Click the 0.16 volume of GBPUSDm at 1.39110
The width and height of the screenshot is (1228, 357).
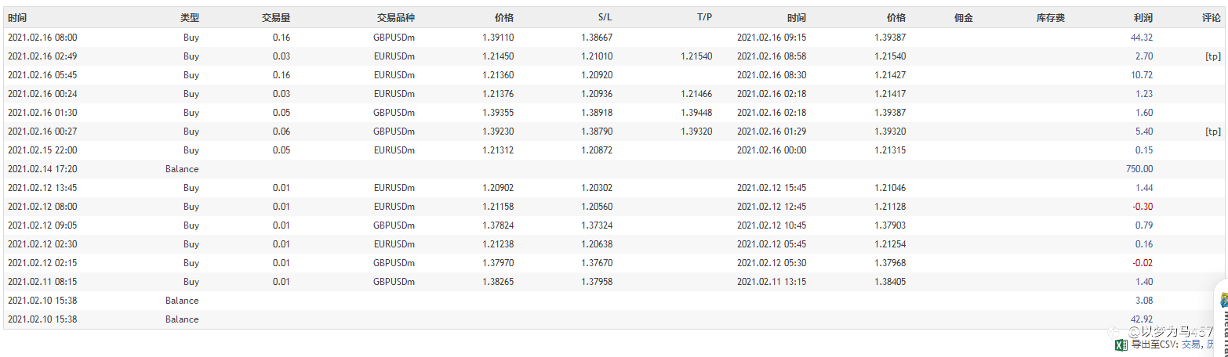point(282,38)
